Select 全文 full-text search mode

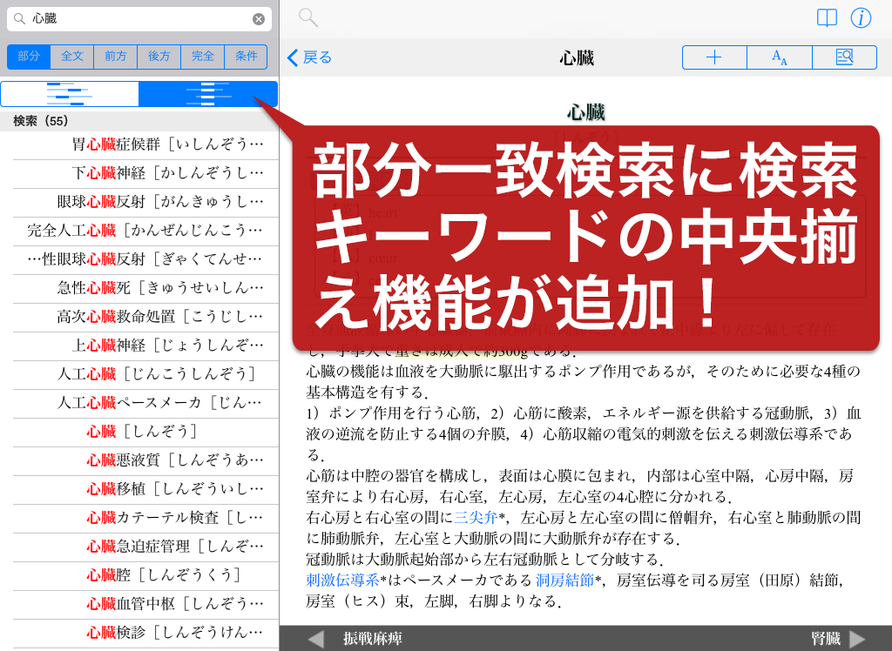(x=72, y=57)
